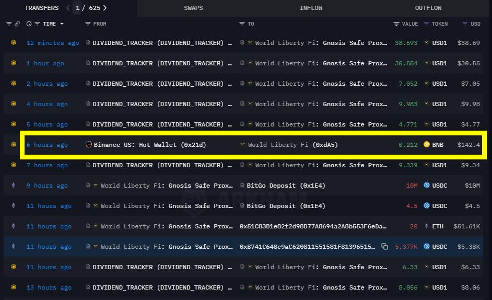Screen dimensions: 492x300
Task: Click BNB chain icon on 13 hours ago row
Action: coord(14,287)
